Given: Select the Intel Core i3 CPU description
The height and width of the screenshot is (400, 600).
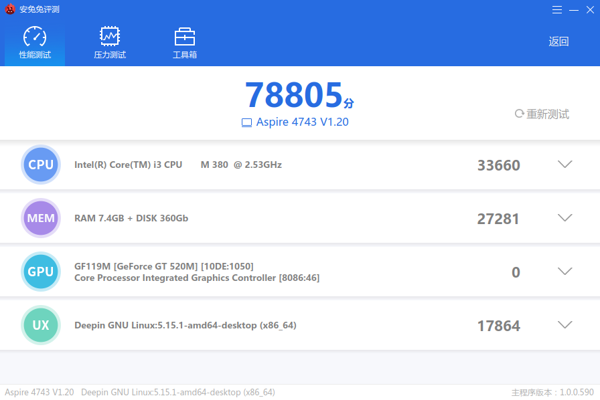Looking at the screenshot, I should click(178, 165).
